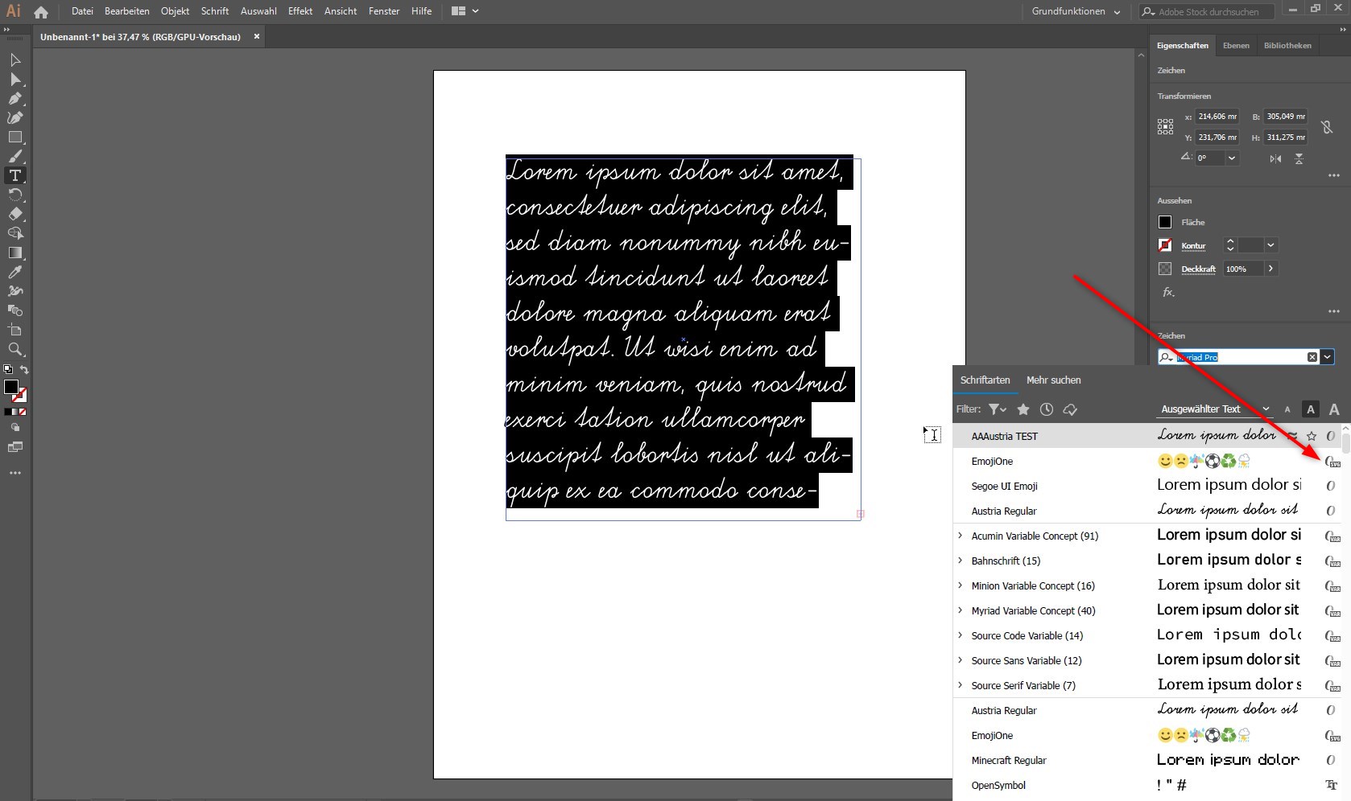Click the toolbar Fill color swatch
The image size is (1351, 801).
click(x=11, y=388)
